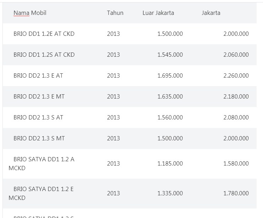Click the 2.260.000 Jakarta value
The width and height of the screenshot is (263, 218).
(x=236, y=76)
